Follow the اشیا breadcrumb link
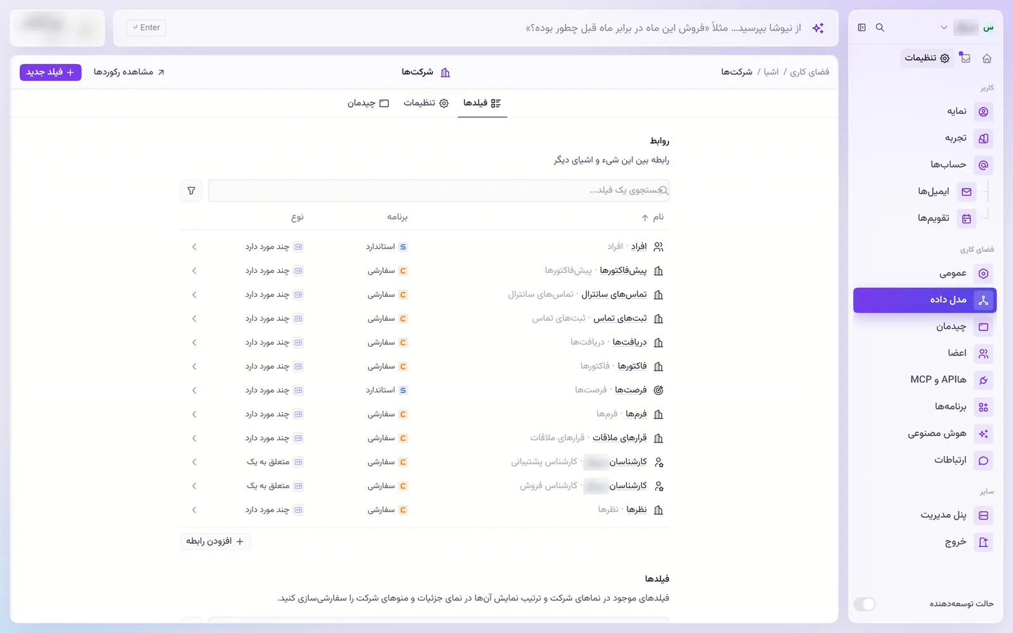This screenshot has width=1013, height=633. (771, 72)
